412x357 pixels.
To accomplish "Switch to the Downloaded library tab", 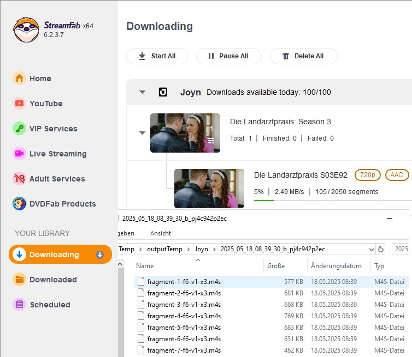I will (x=53, y=280).
